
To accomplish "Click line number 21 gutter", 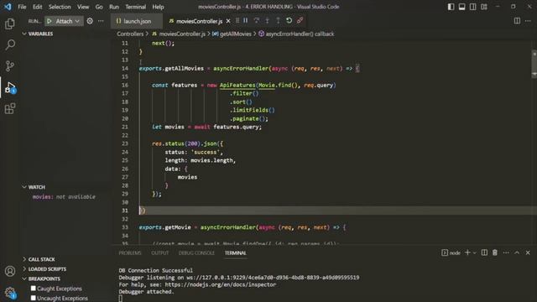I will pyautogui.click(x=125, y=127).
